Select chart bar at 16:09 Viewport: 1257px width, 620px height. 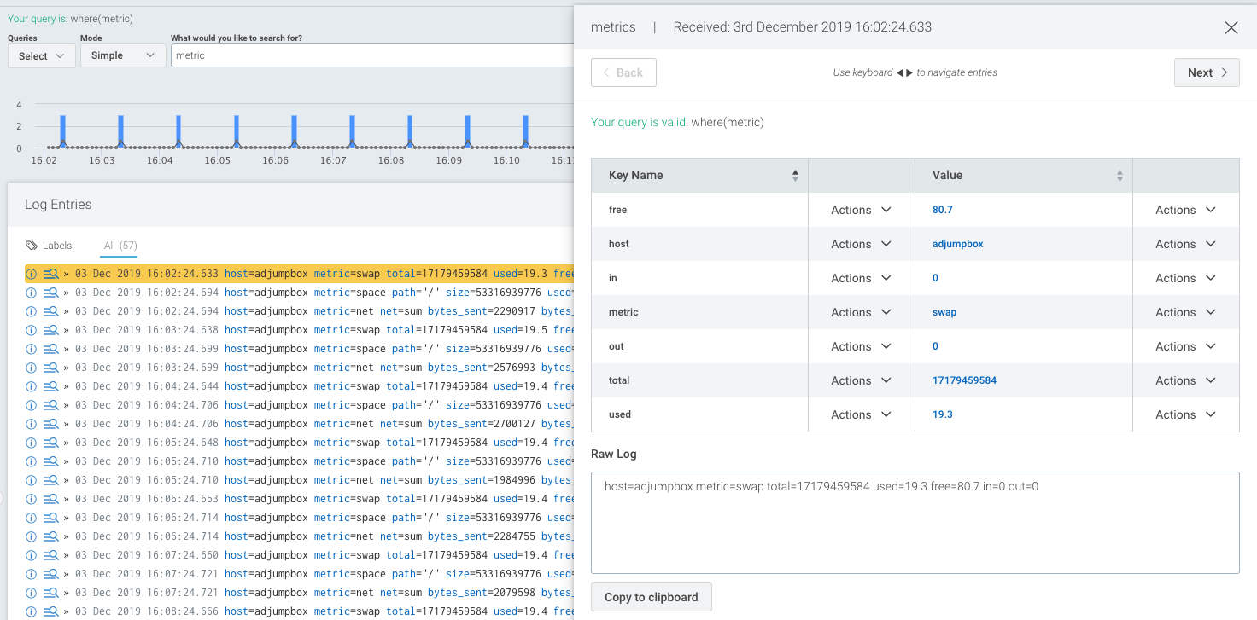(x=467, y=131)
